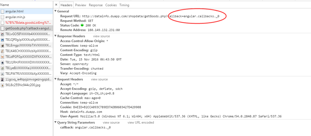
Task: Switch to the Preview tab
Action: [80, 5]
